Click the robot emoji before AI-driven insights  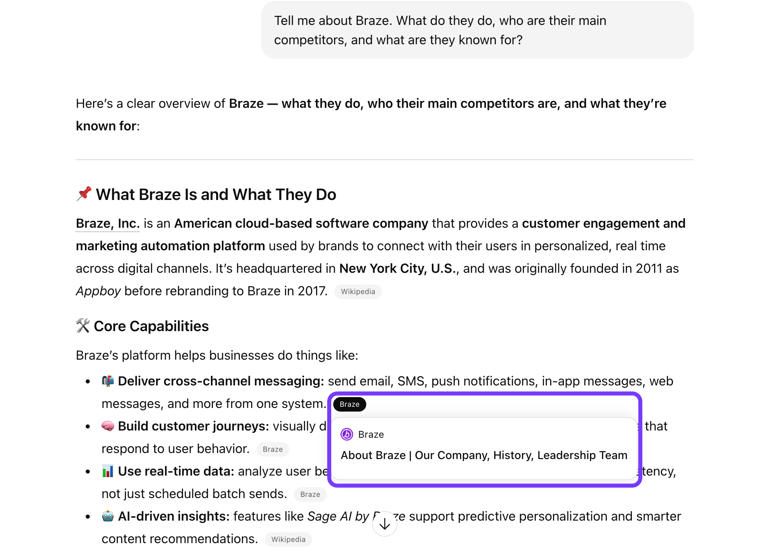108,516
